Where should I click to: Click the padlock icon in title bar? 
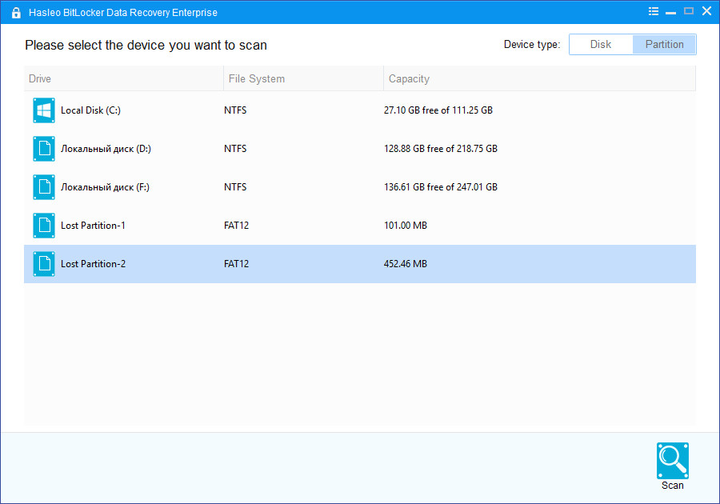click(x=16, y=12)
